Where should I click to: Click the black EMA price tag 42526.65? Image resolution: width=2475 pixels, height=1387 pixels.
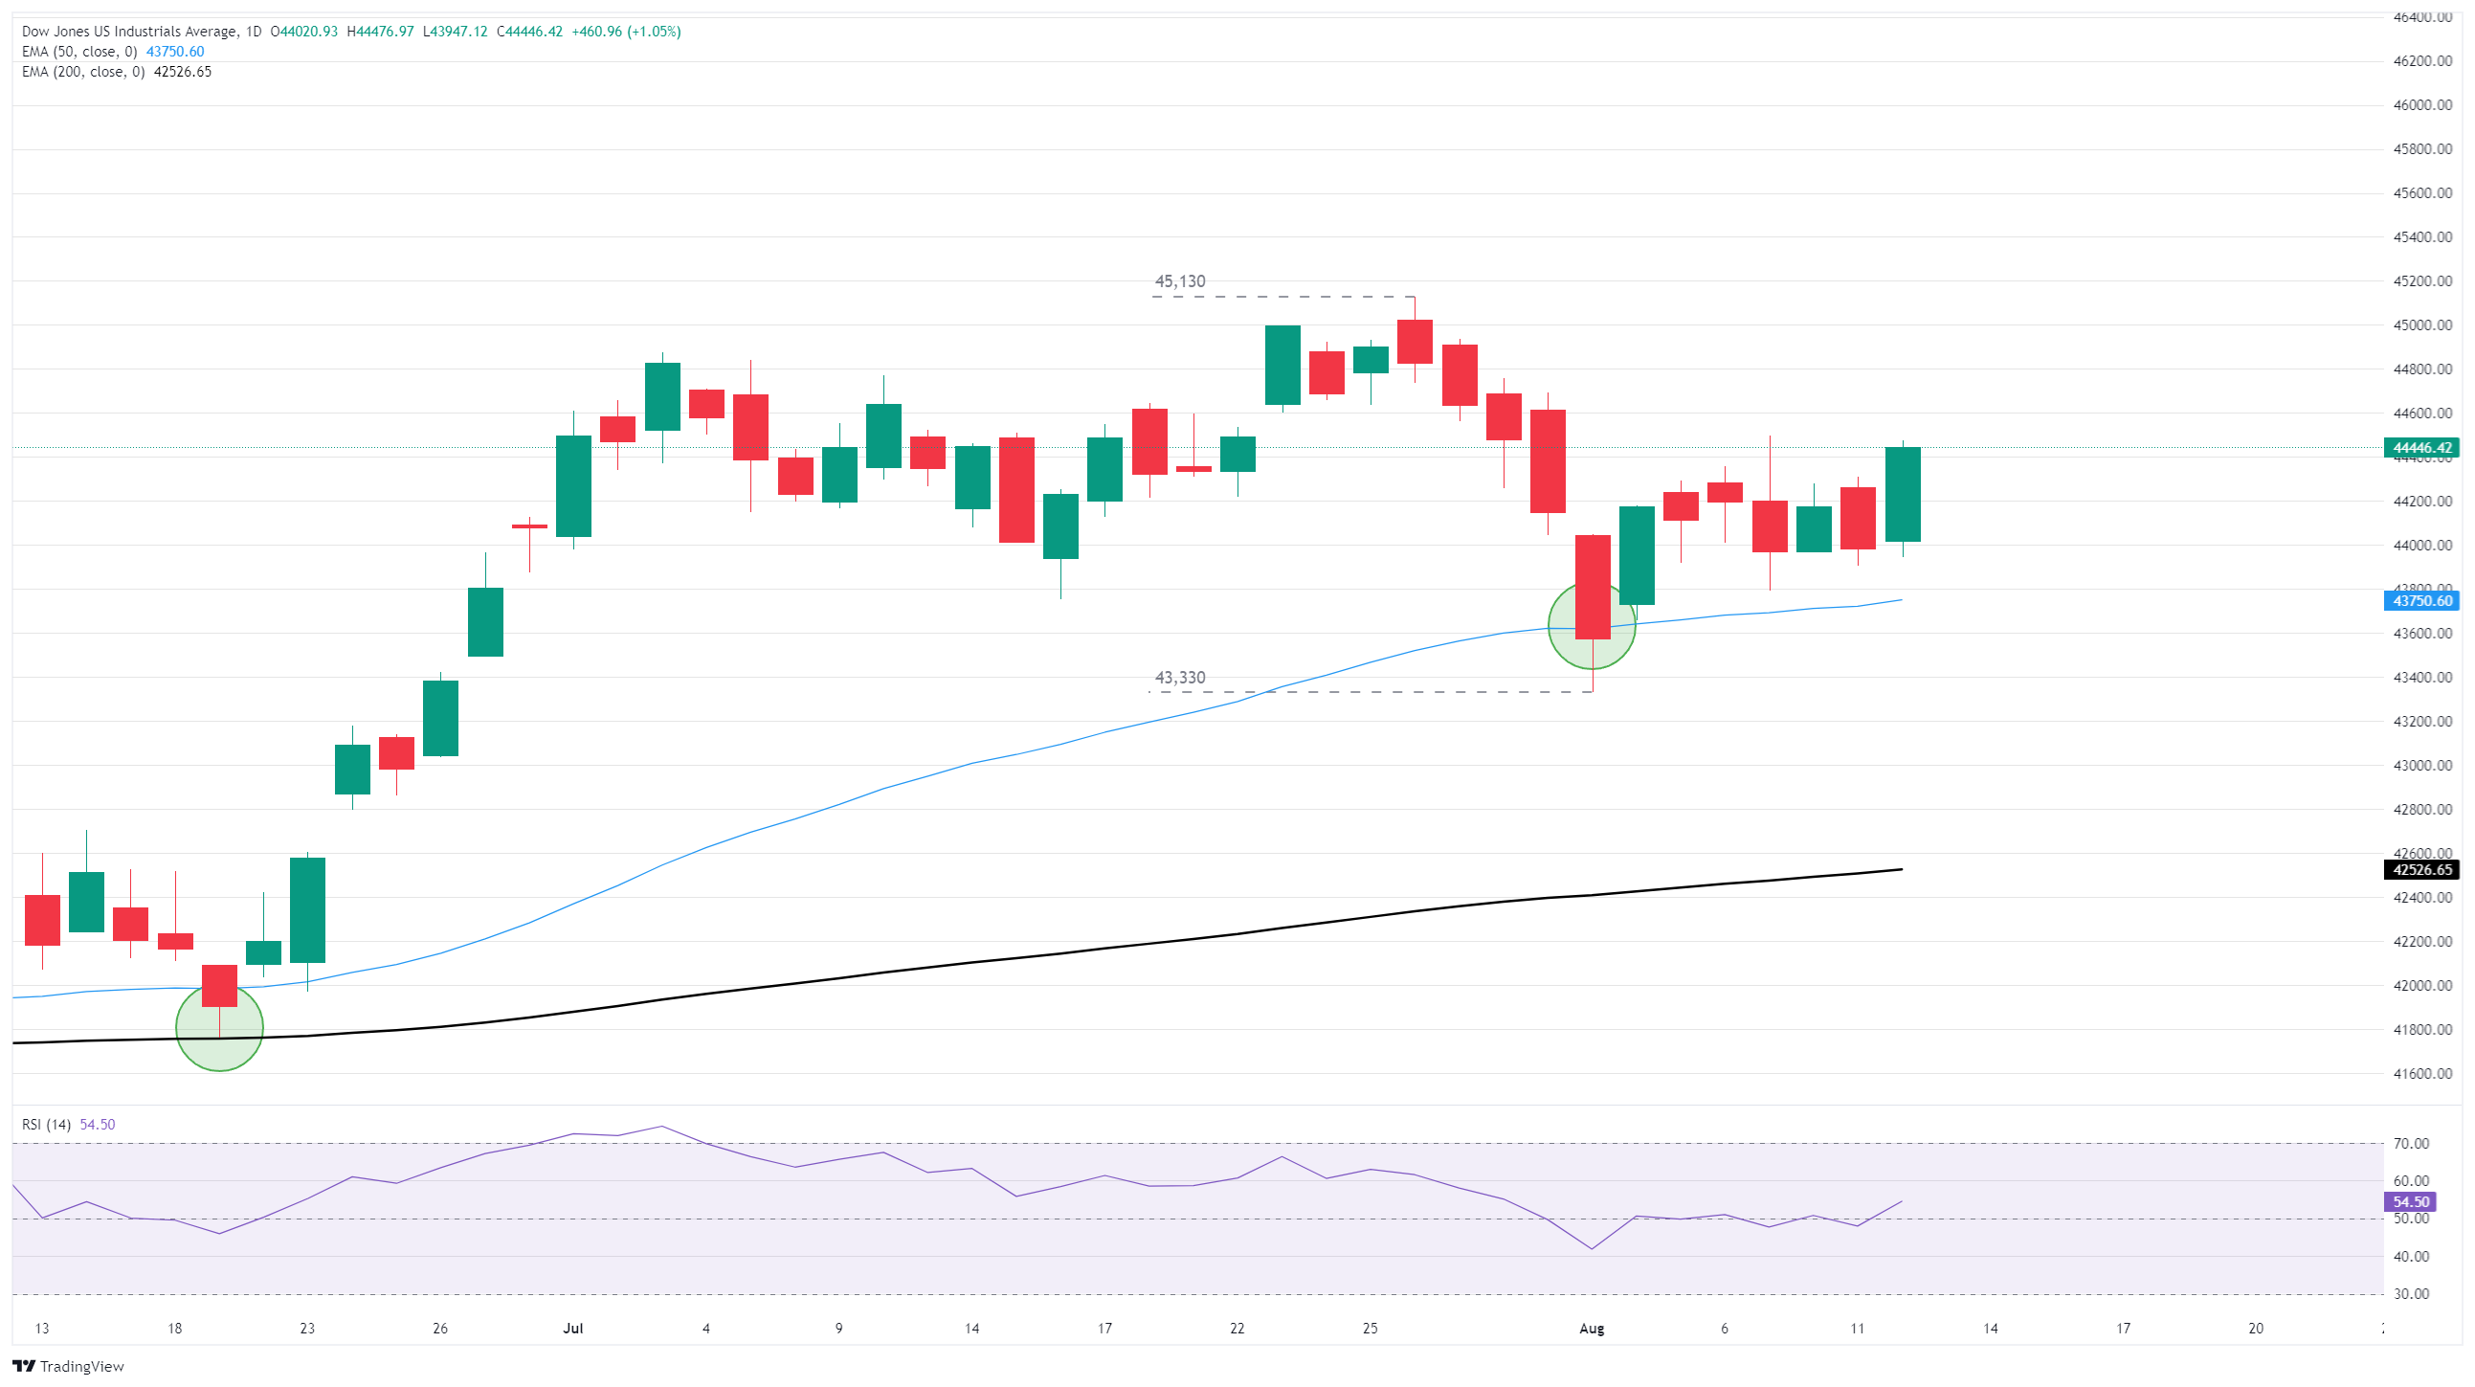tap(2422, 870)
